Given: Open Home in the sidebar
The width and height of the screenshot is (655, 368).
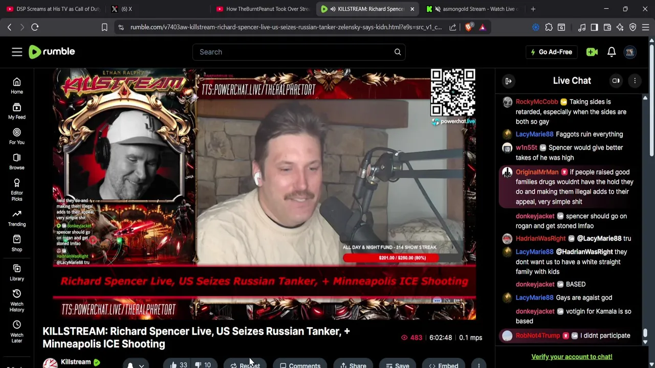Looking at the screenshot, I should [17, 86].
